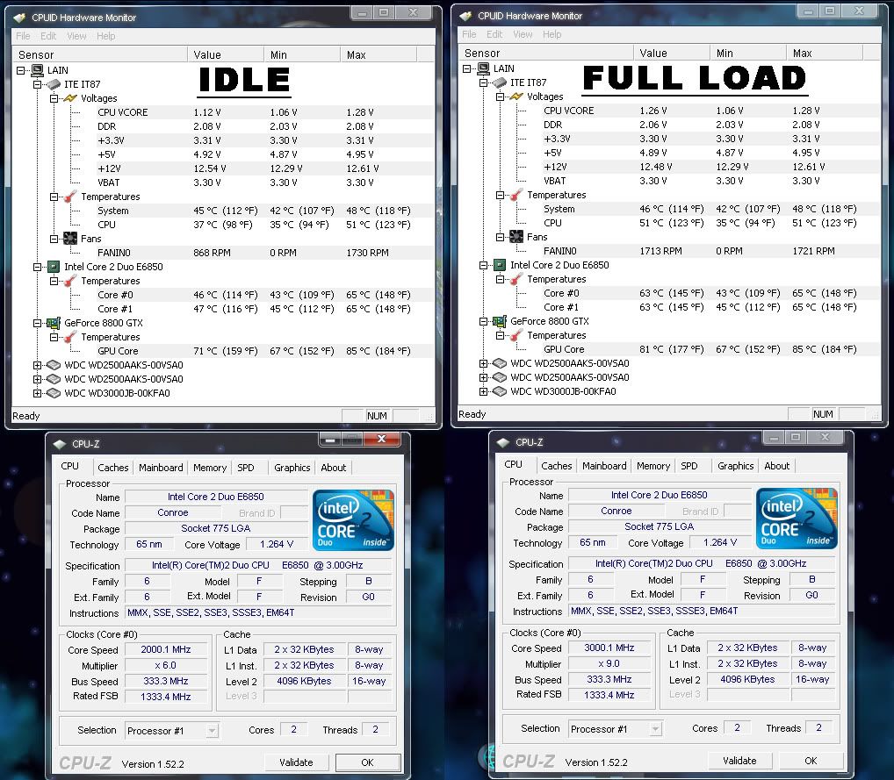Image resolution: width=894 pixels, height=780 pixels.
Task: Collapse Intel Core 2 Duo E6850 node in full load monitor
Action: (x=484, y=266)
